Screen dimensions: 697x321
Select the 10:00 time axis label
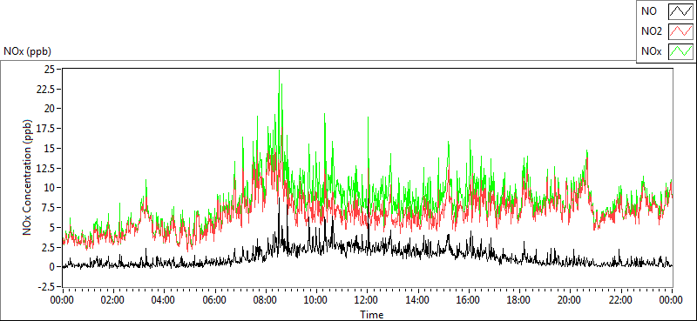[x=316, y=300]
